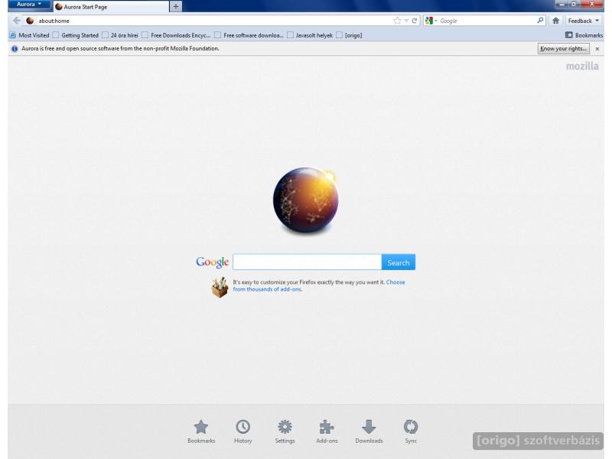Open the [origo] bookmark

pos(350,35)
